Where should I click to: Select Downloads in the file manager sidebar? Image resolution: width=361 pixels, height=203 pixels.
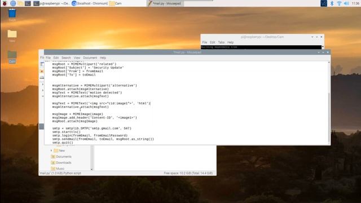61,163
